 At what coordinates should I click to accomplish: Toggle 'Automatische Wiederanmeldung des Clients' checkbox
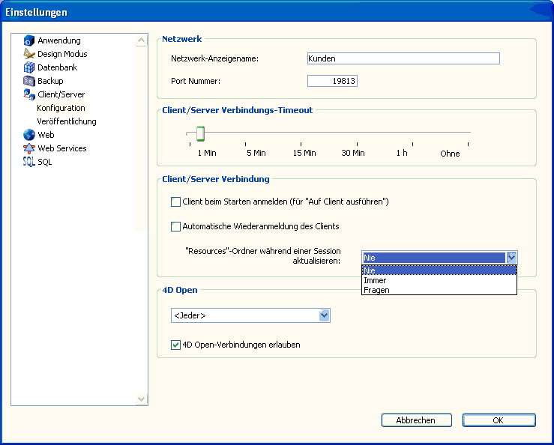[x=176, y=226]
